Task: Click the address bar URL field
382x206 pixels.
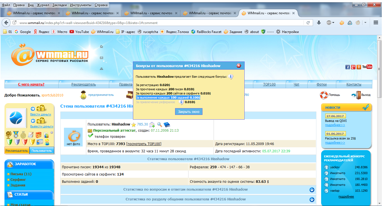Action: (x=161, y=23)
